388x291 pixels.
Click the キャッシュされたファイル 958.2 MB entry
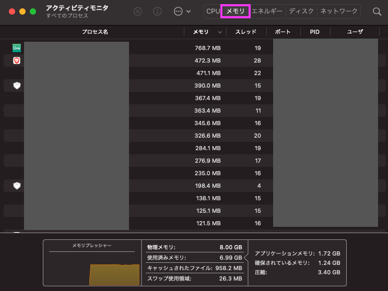[x=194, y=268]
